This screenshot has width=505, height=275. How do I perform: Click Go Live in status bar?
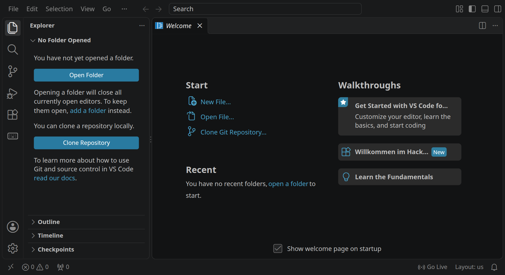(432, 267)
